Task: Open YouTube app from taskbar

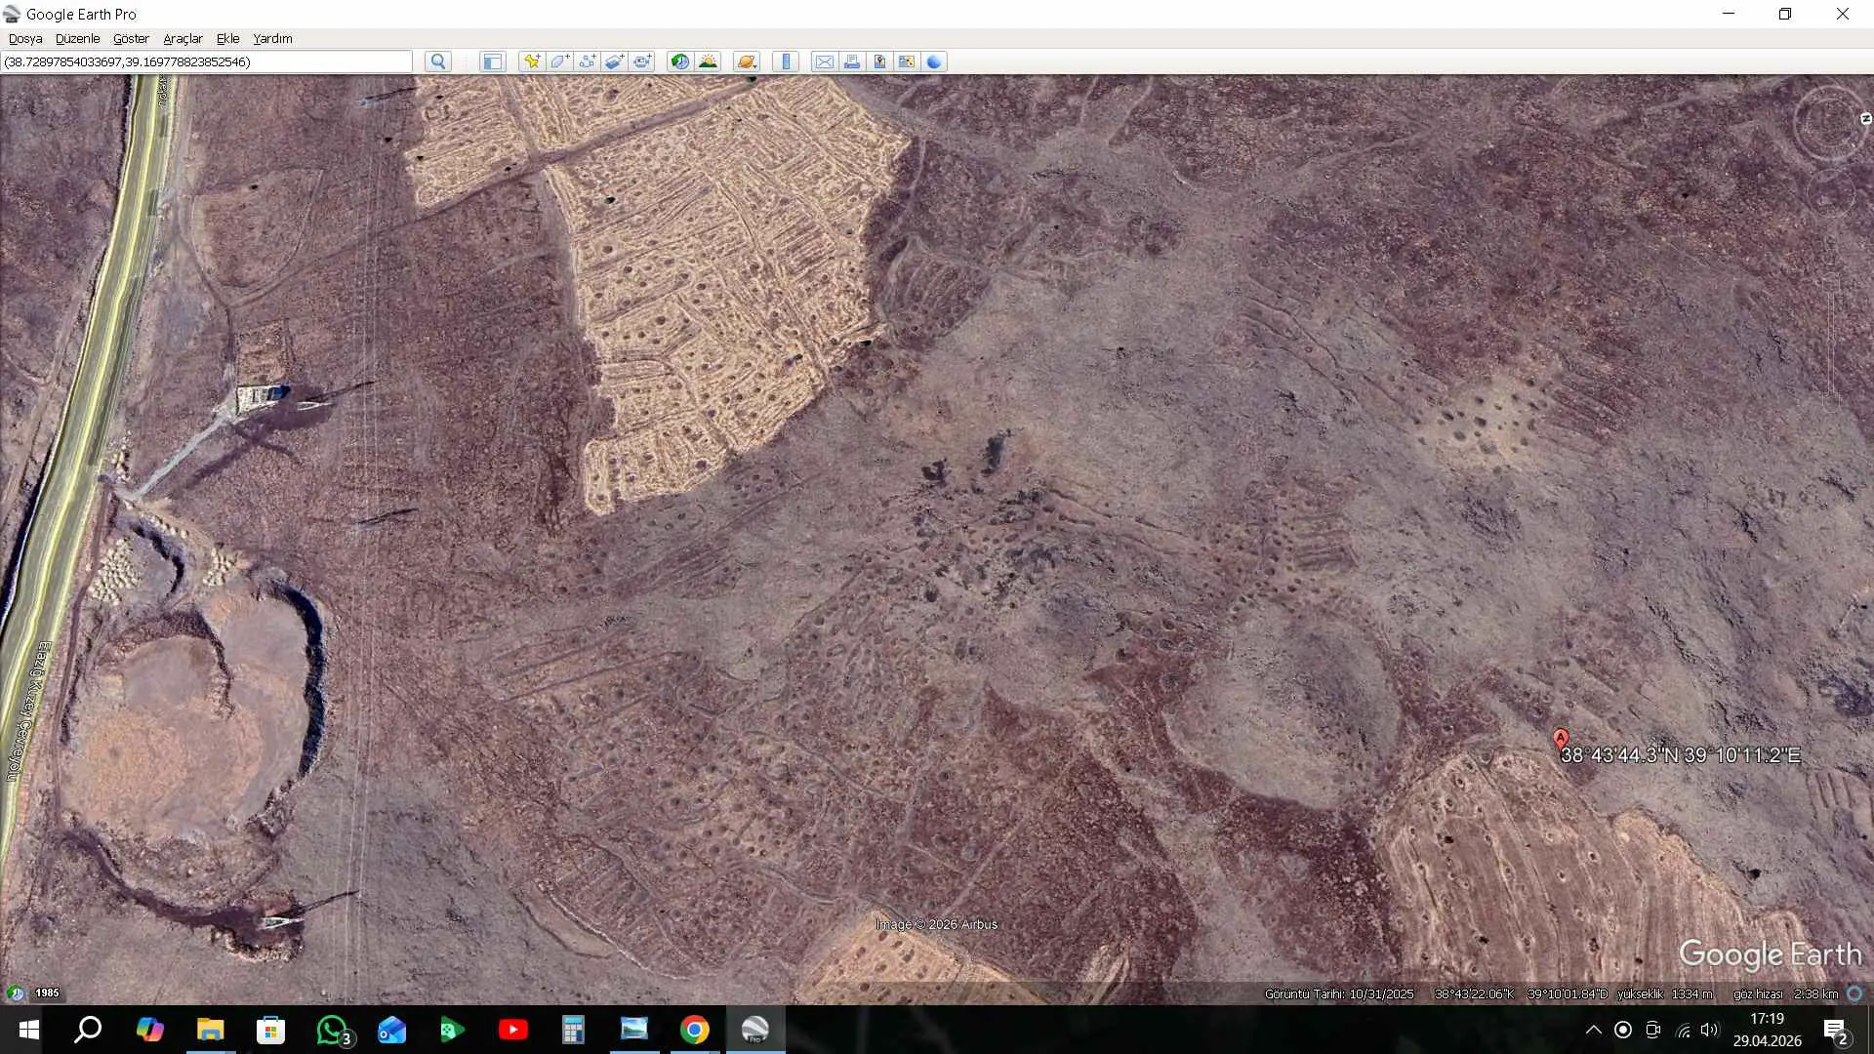Action: click(513, 1030)
